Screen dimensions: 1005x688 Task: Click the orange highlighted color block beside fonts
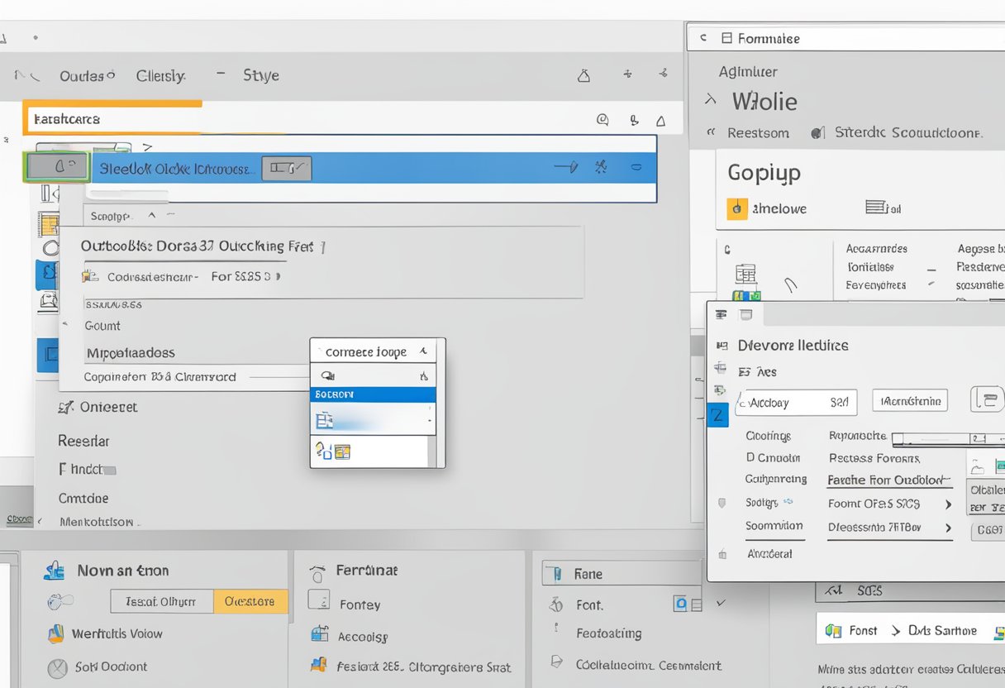coord(250,601)
